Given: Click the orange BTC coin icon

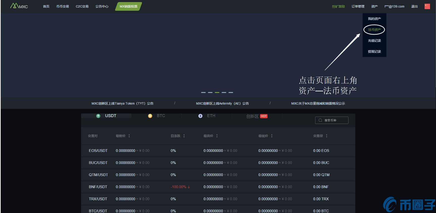Looking at the screenshot, I should (150, 116).
